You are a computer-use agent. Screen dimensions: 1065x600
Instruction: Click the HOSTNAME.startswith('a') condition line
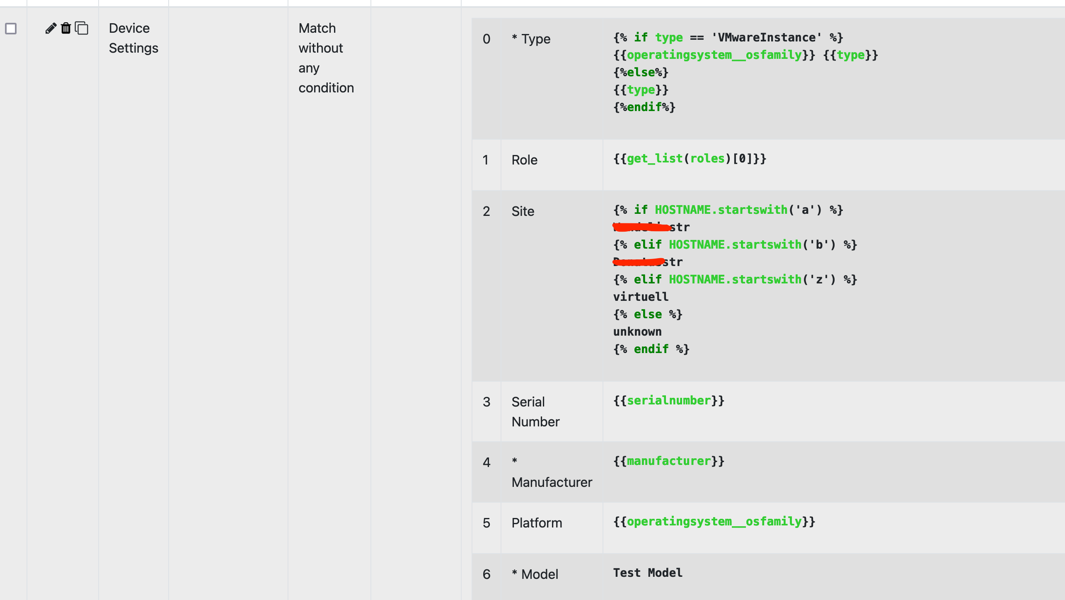pos(728,210)
